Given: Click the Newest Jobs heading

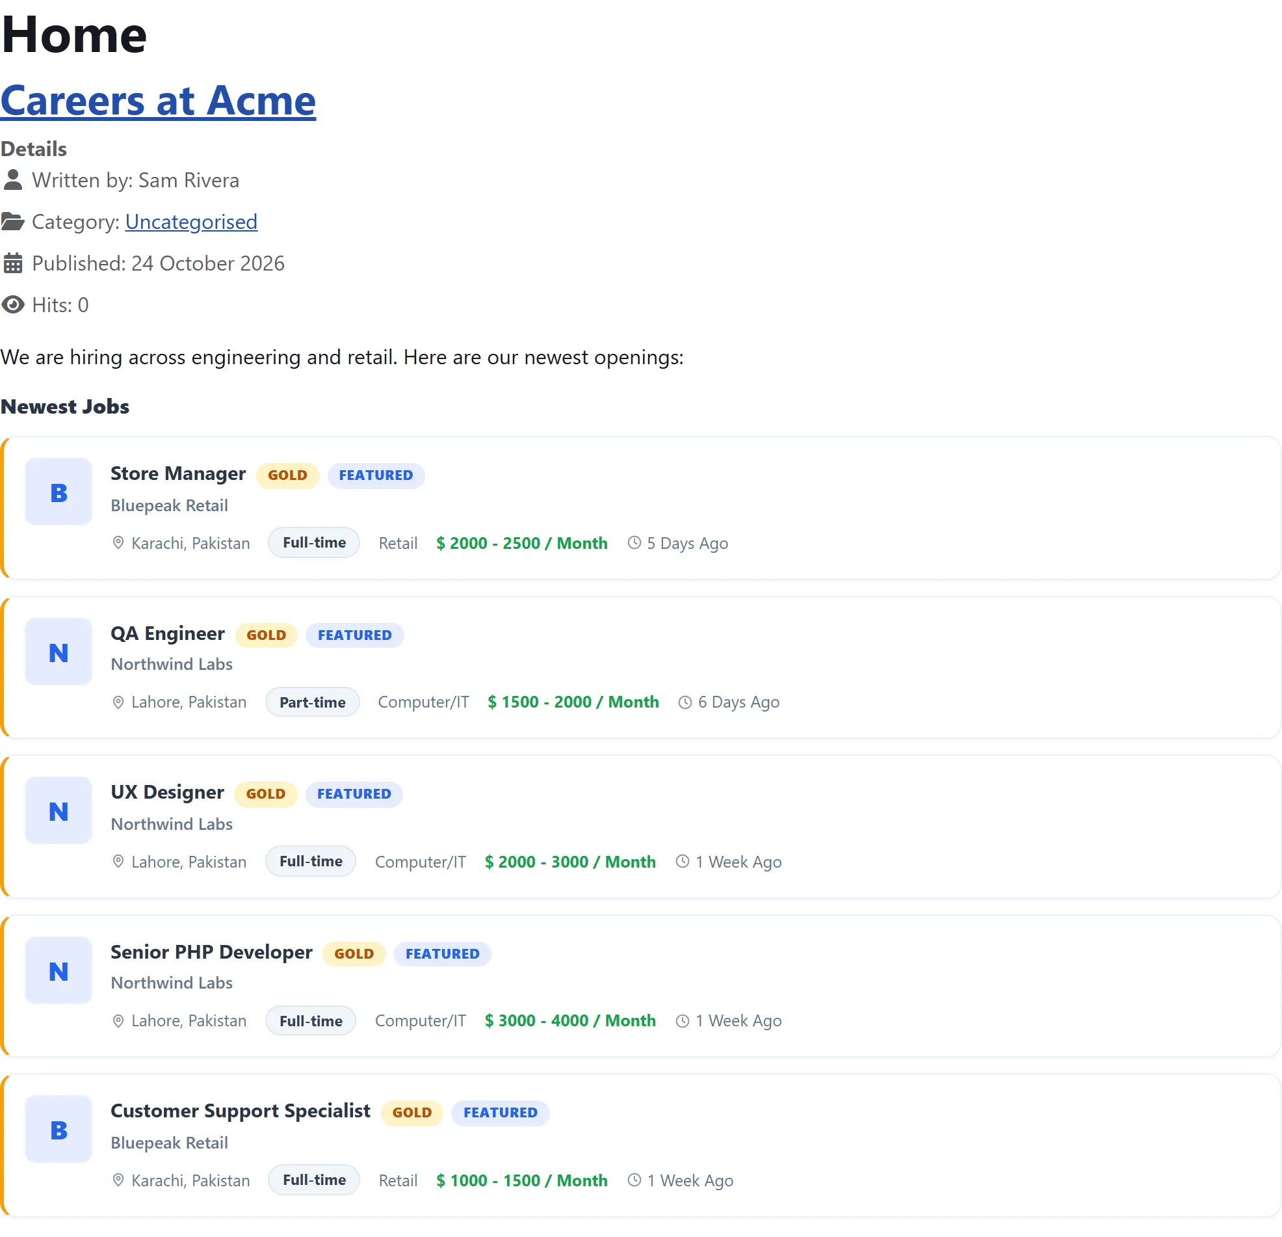Looking at the screenshot, I should click(x=65, y=406).
